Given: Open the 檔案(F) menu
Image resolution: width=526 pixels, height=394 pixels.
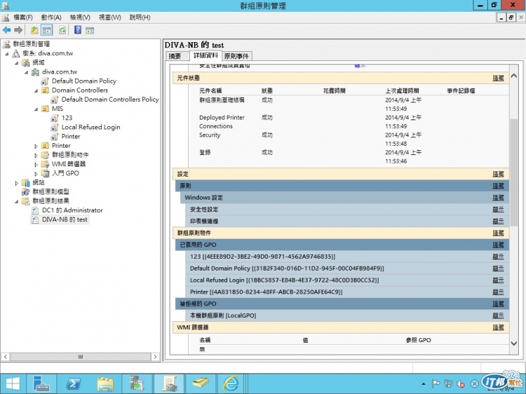Looking at the screenshot, I should [23, 18].
